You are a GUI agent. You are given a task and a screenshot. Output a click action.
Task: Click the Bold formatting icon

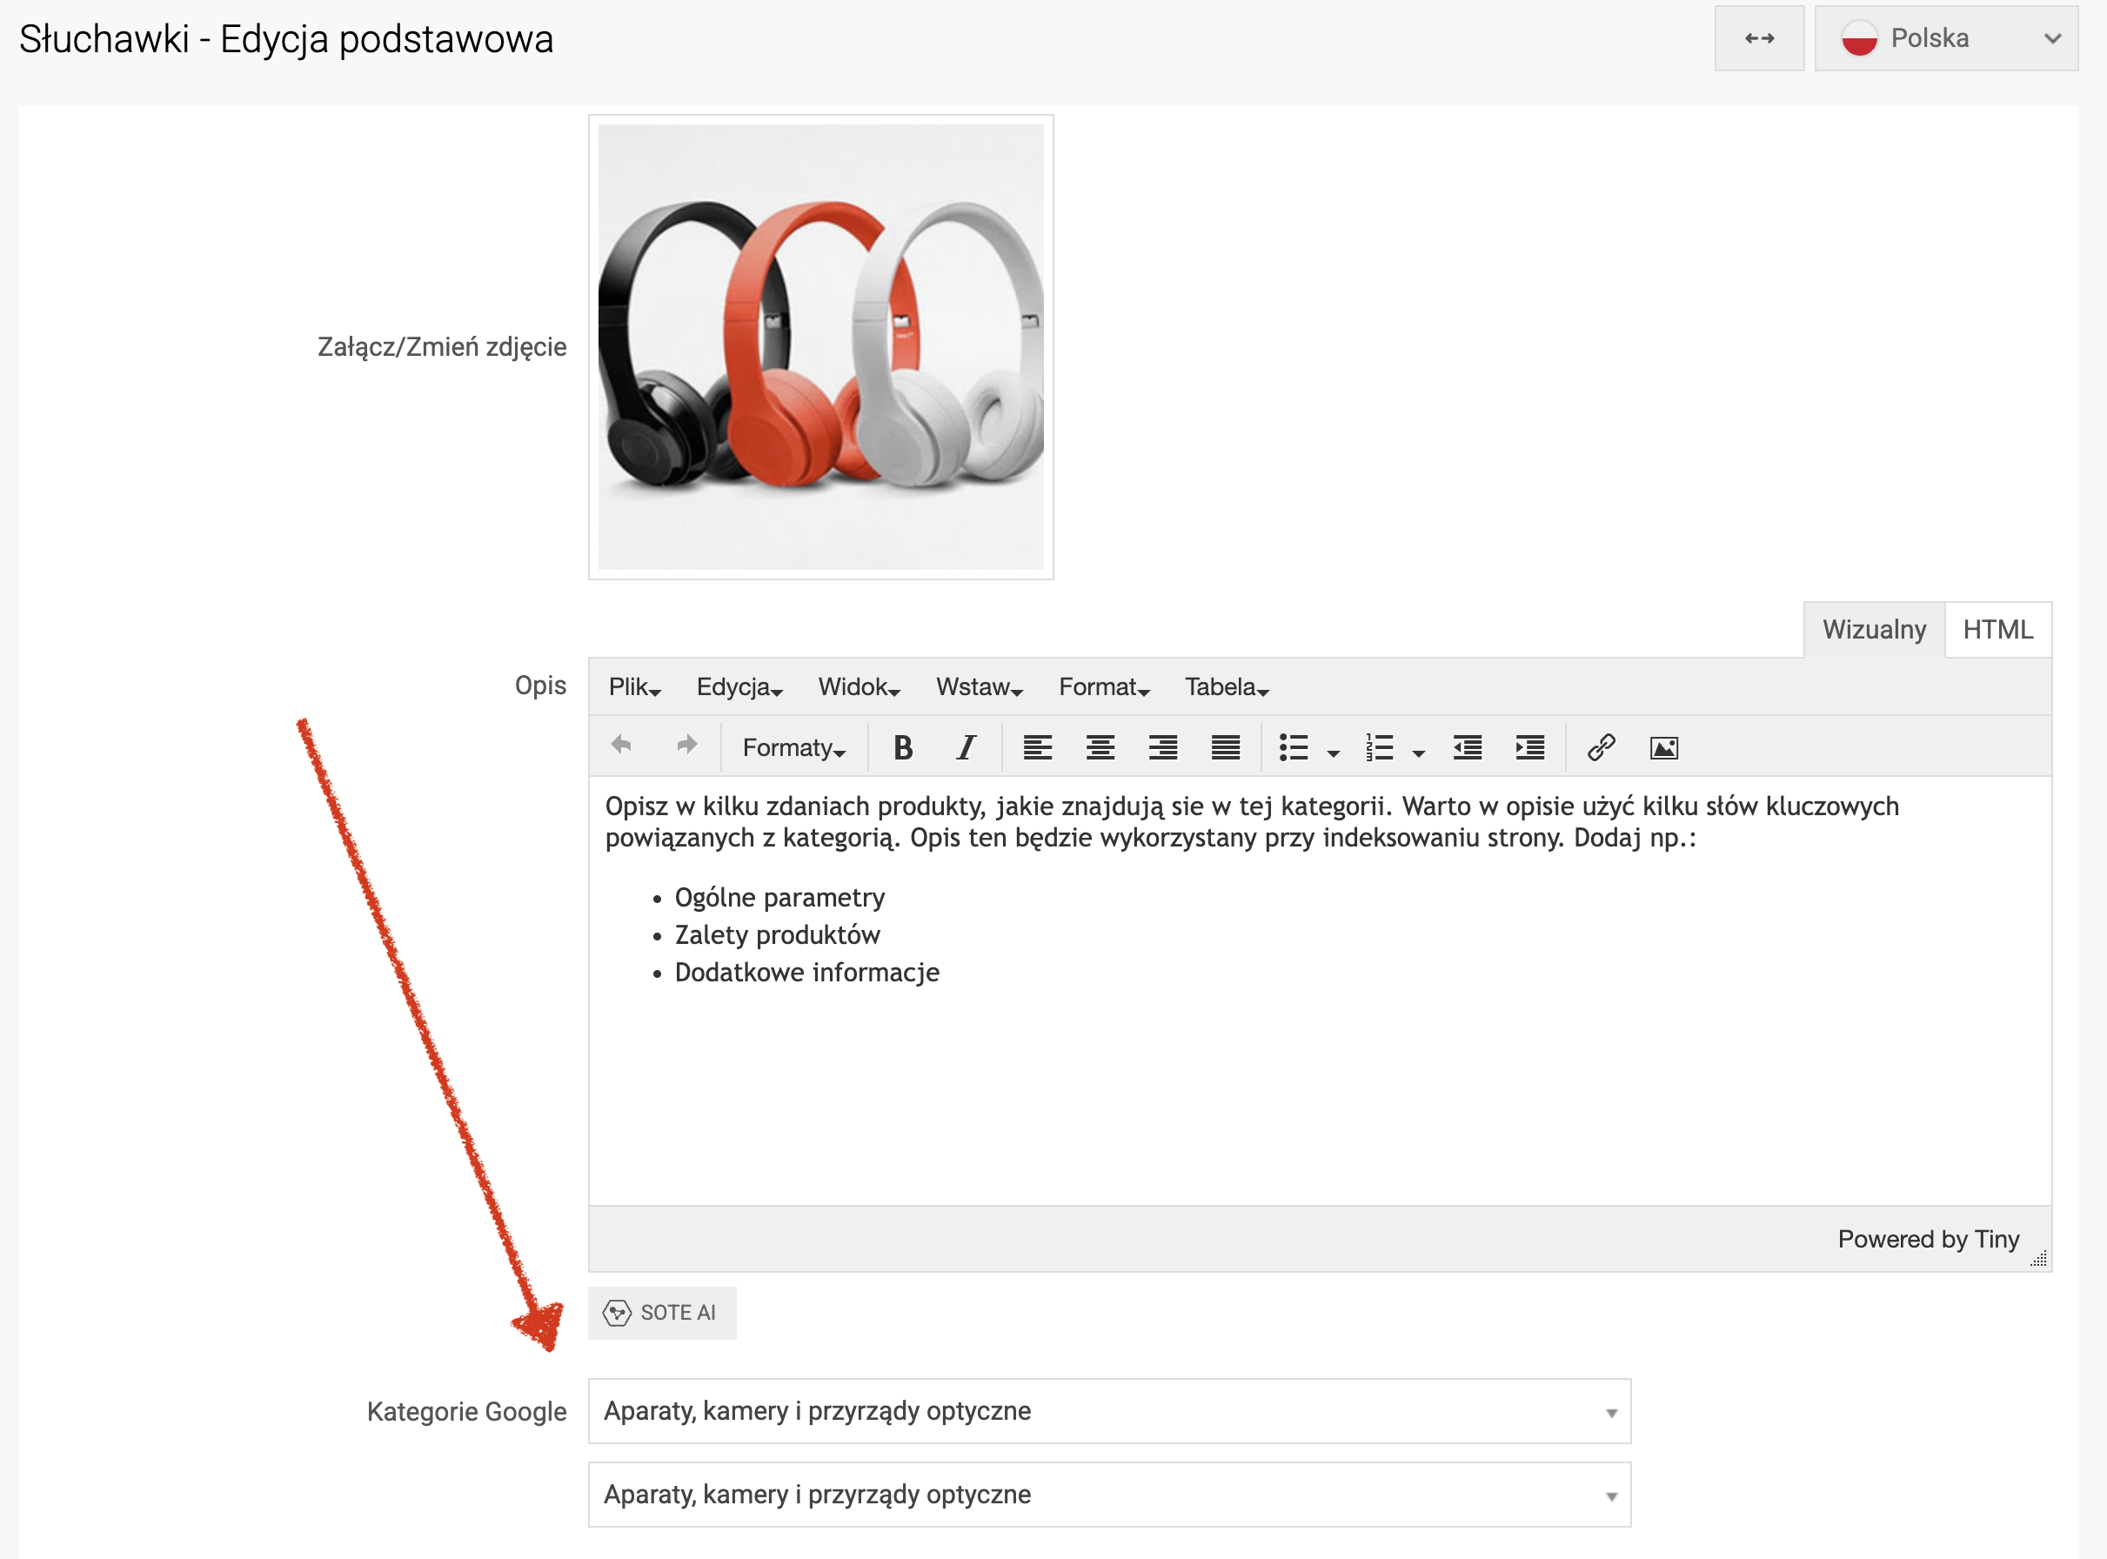(902, 748)
